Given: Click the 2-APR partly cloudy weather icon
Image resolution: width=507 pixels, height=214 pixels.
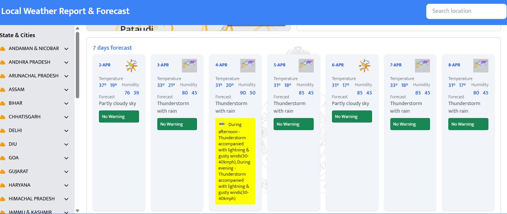Looking at the screenshot, I should coord(131,66).
